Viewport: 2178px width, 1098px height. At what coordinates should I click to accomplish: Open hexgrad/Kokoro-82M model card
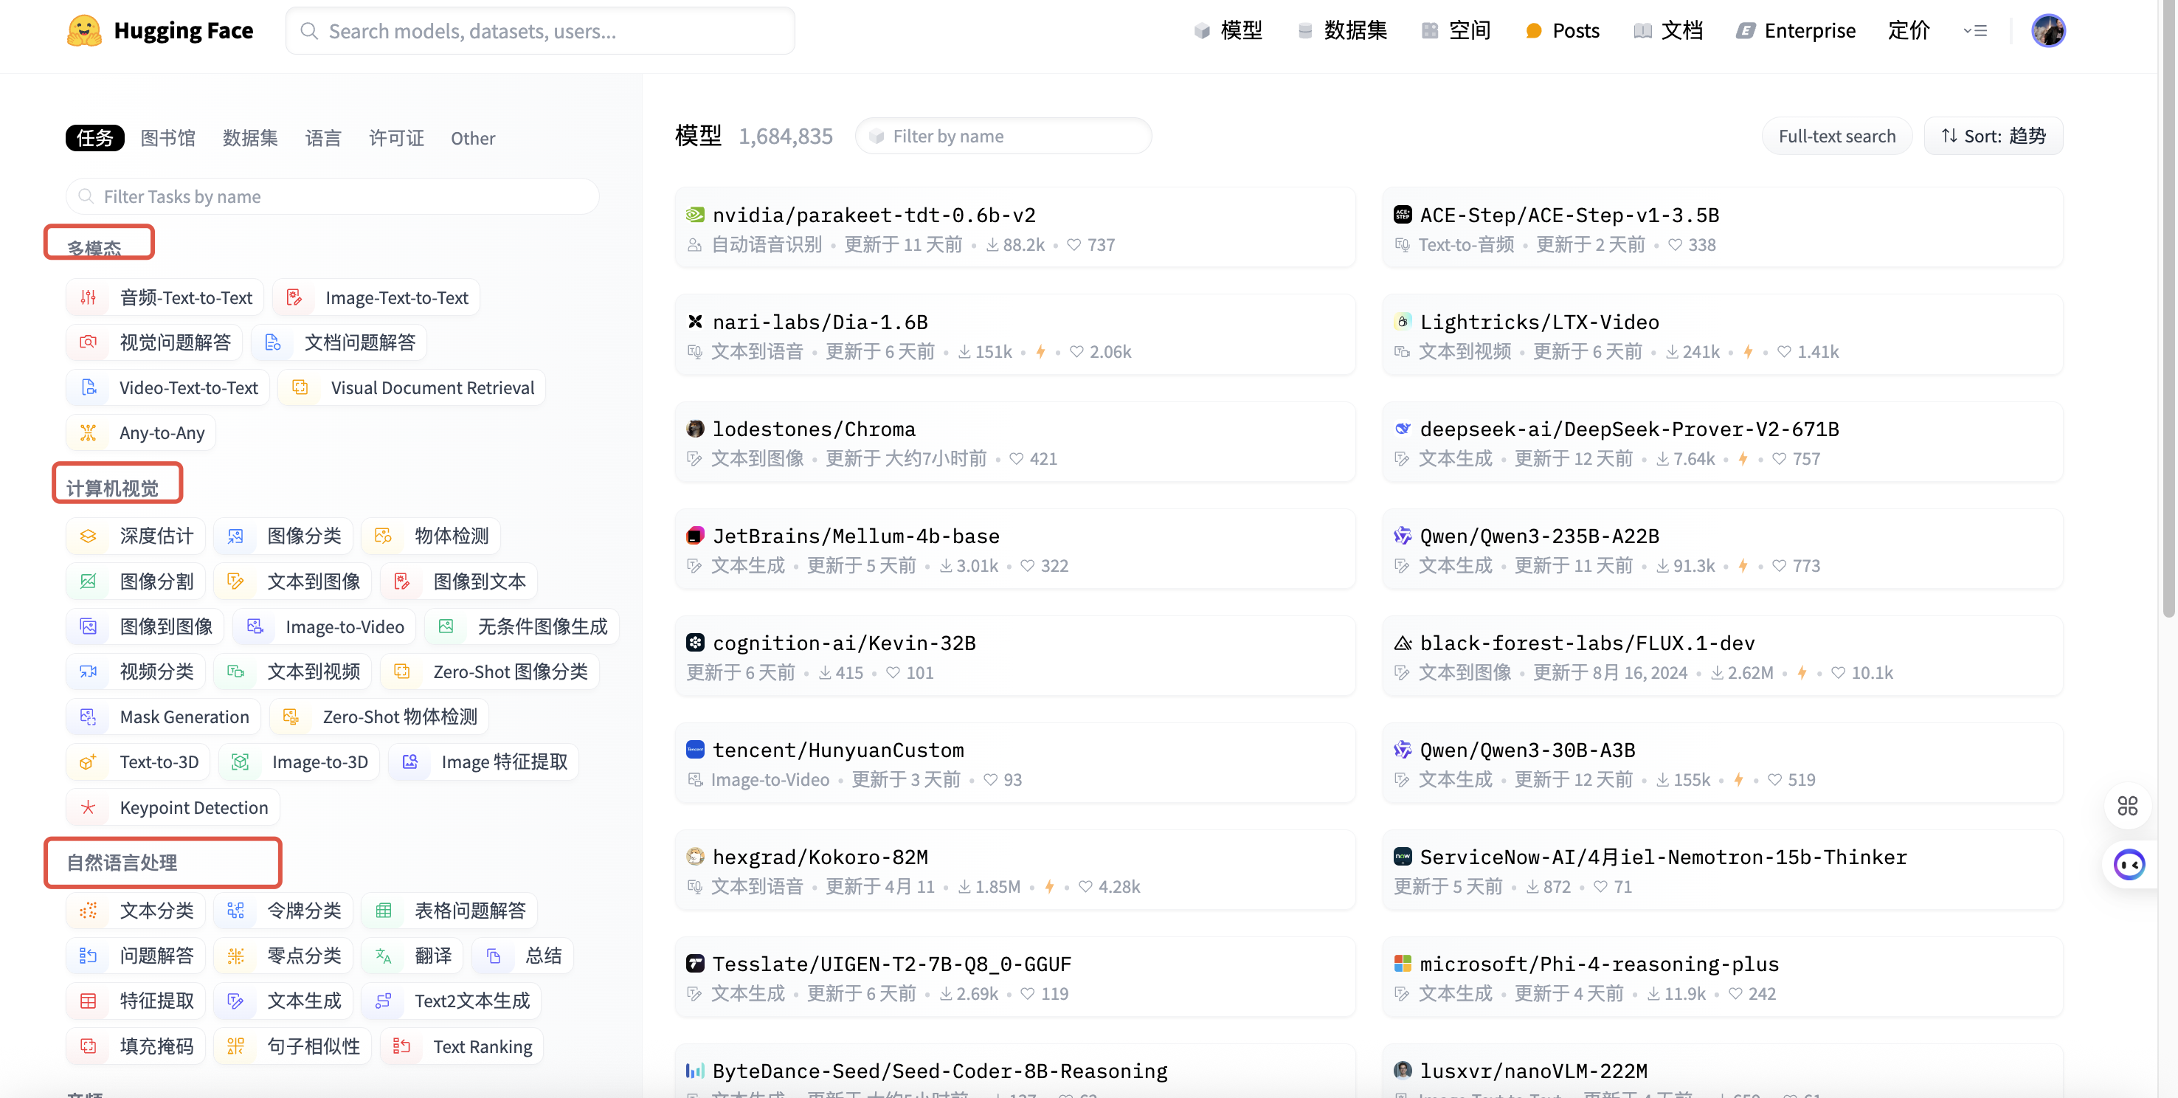[x=1015, y=869]
